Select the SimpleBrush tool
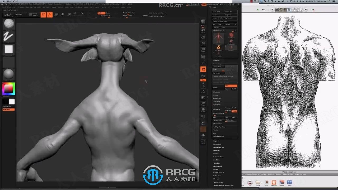This screenshot has width=338, height=190. pos(218,48)
